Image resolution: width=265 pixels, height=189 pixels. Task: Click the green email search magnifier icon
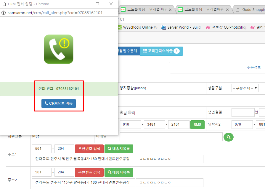(228, 137)
